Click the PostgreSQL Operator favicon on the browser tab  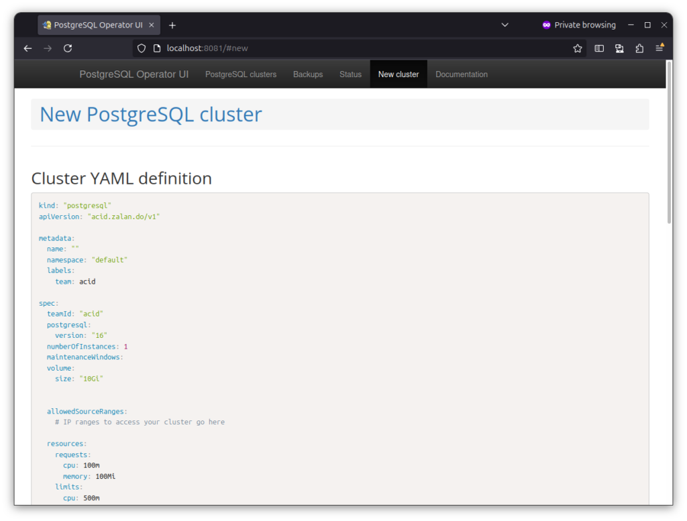tap(47, 25)
